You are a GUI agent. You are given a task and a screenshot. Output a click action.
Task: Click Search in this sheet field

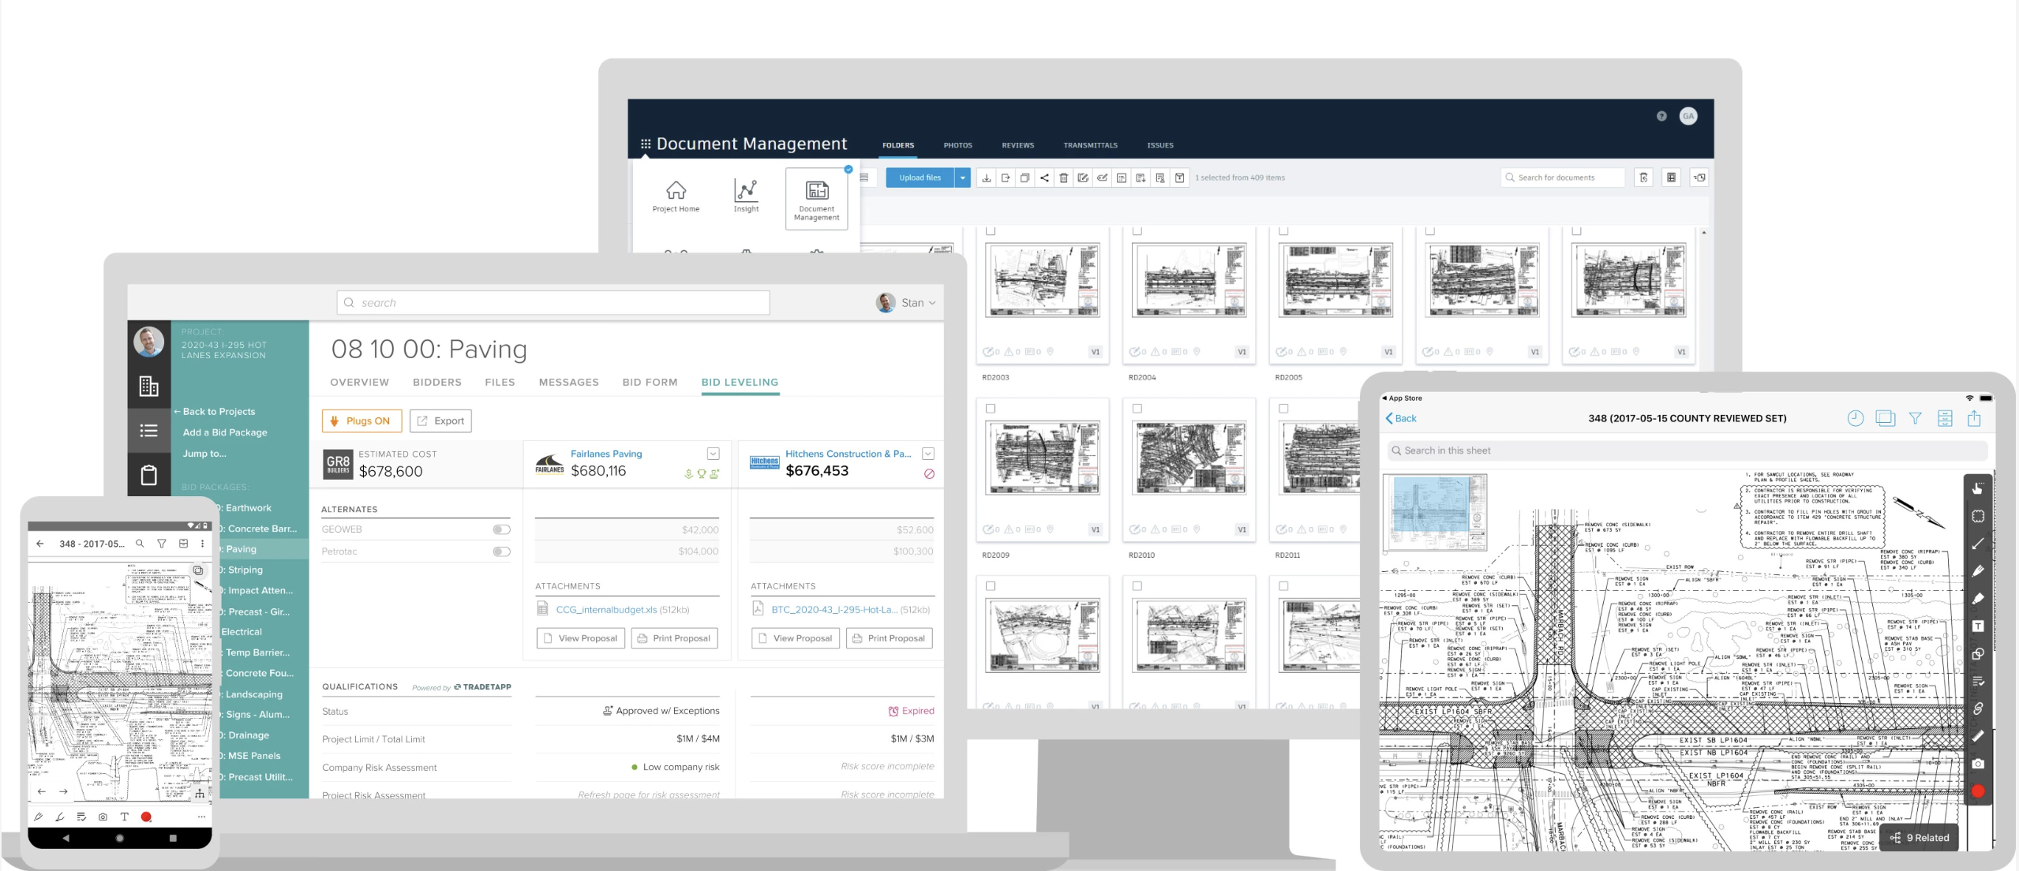coord(1687,450)
